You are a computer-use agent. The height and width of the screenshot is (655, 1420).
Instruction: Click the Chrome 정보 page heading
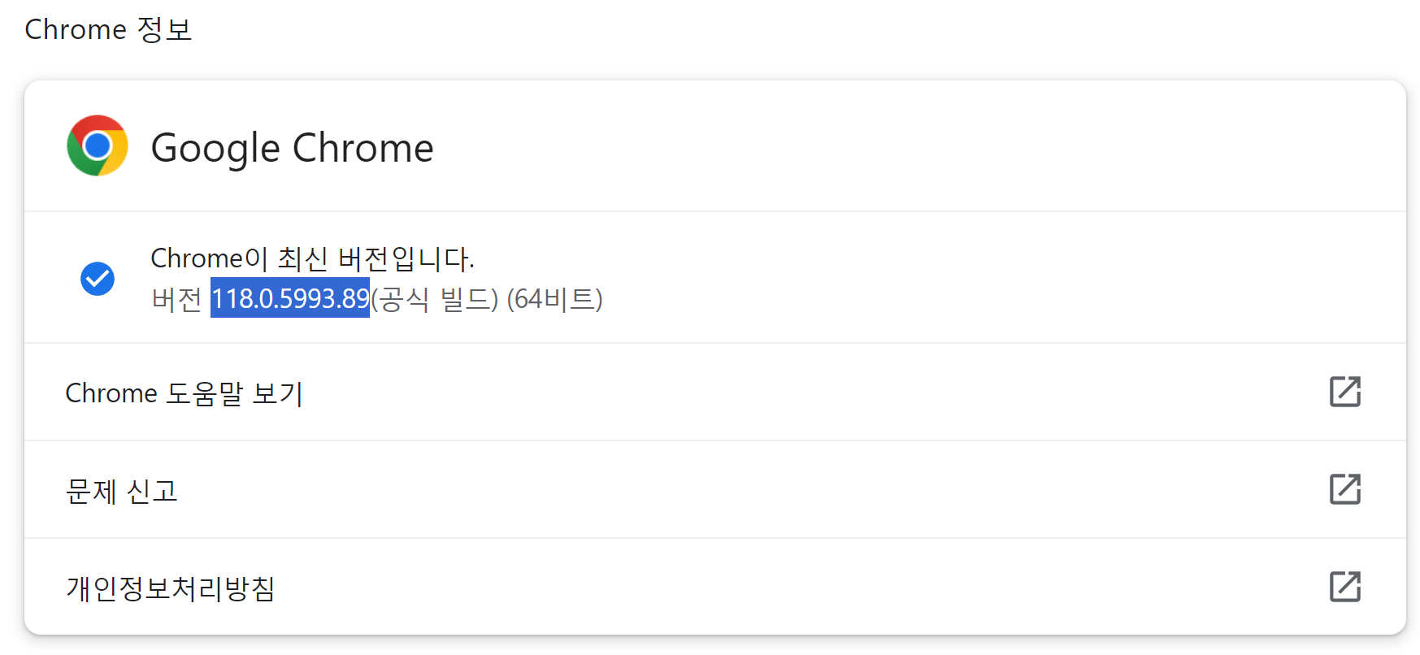[108, 29]
